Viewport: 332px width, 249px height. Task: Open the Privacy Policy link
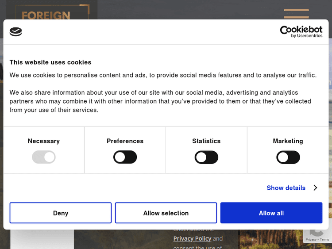[x=192, y=238]
